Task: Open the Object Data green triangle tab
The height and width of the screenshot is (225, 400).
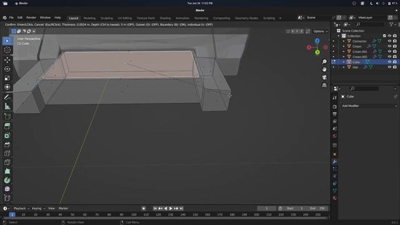Action: [x=335, y=191]
